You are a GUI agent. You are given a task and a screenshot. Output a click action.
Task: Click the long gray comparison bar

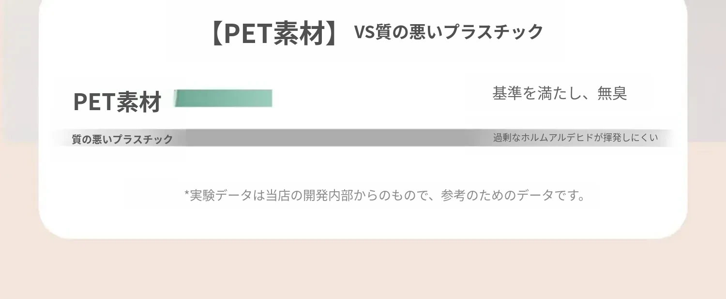point(329,138)
